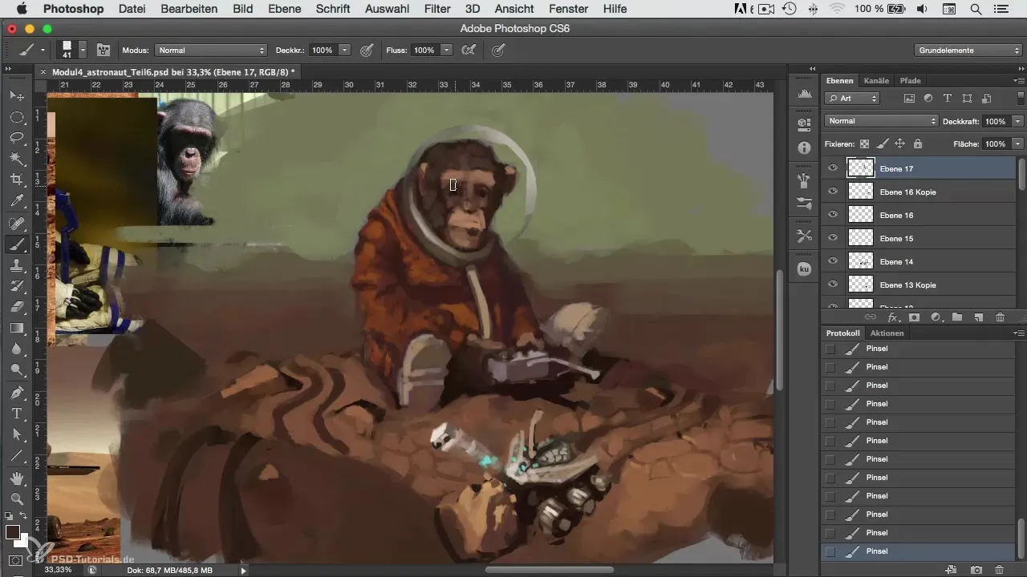1027x577 pixels.
Task: Hide layer Ebene 15
Action: pyautogui.click(x=833, y=238)
